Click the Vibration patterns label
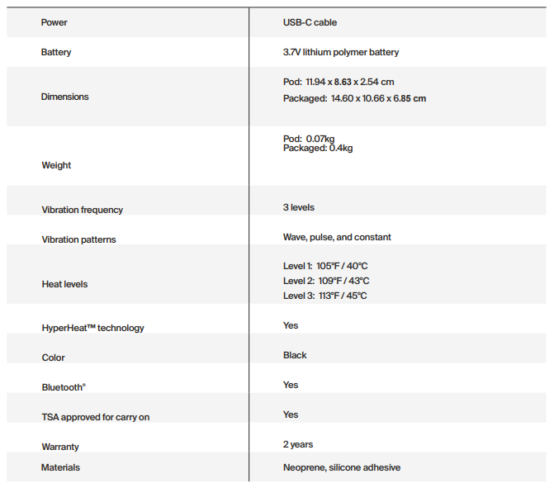Viewport: 554px width, 488px height. 78,239
